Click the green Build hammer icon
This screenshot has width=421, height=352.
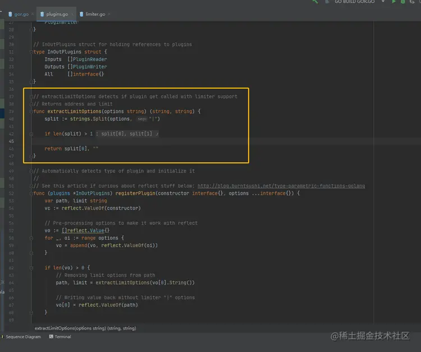[x=315, y=2]
